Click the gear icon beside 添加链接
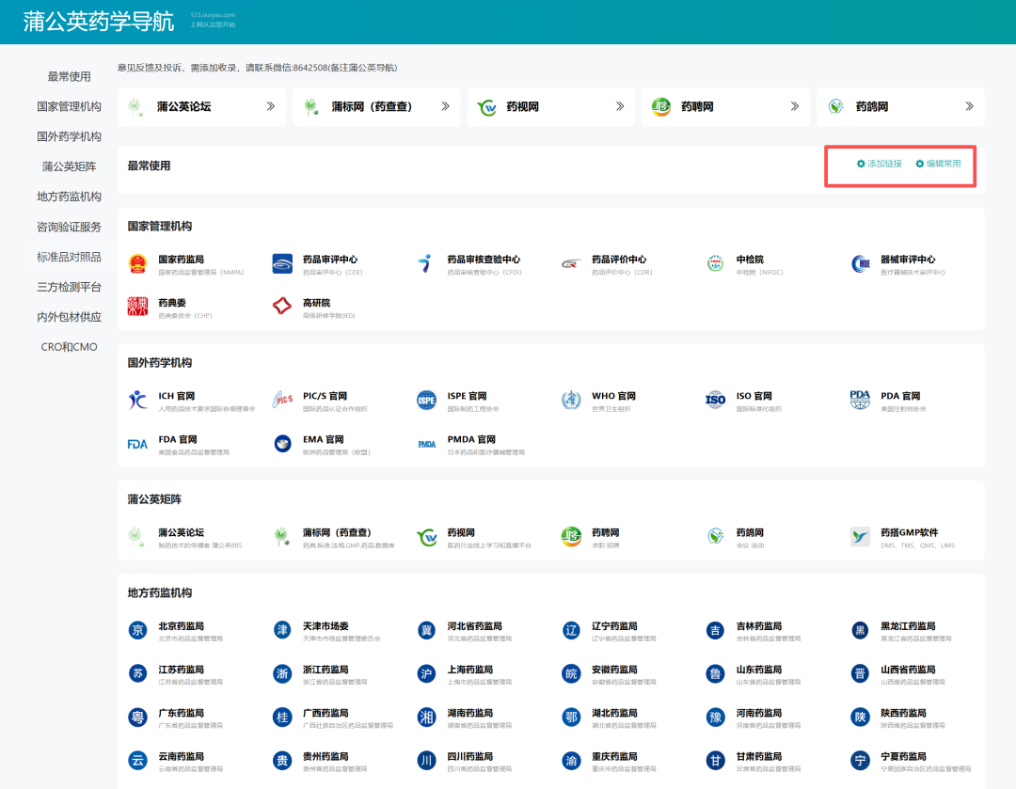 (861, 164)
